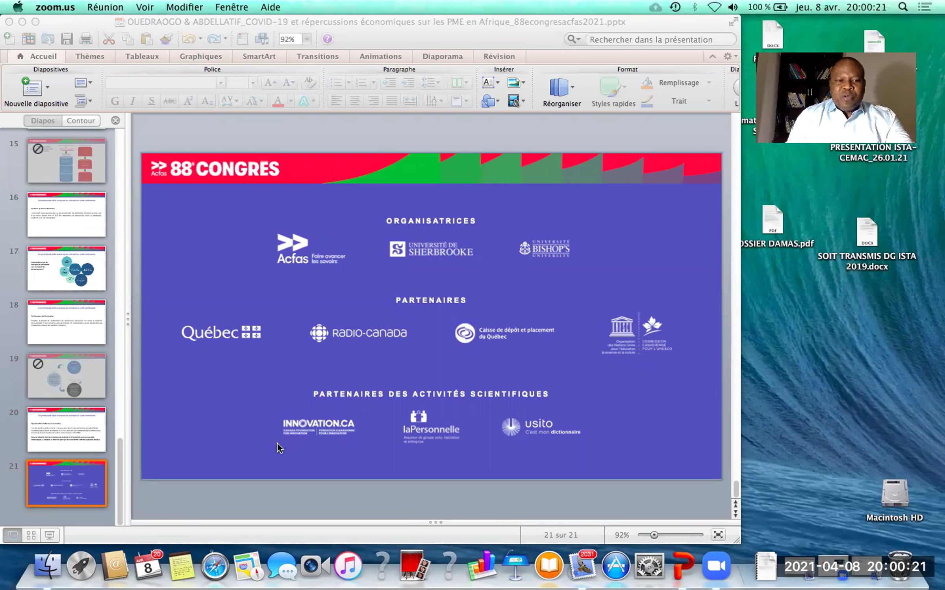This screenshot has width=945, height=590.
Task: Toggle strikethrough (ABC) formatting
Action: pos(170,101)
